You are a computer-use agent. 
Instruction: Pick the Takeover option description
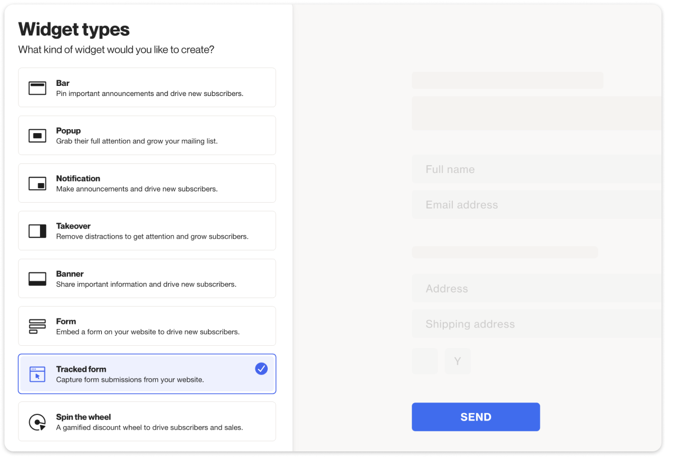[152, 237]
